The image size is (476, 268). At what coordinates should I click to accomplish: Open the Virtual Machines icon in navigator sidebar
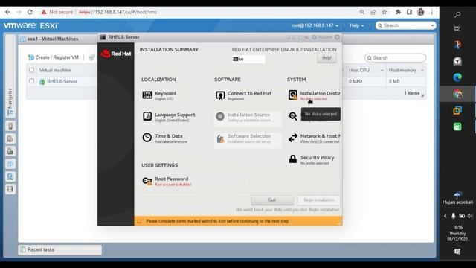click(10, 164)
